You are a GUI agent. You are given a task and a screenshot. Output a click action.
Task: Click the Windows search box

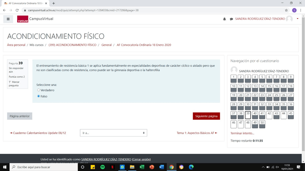(44, 167)
